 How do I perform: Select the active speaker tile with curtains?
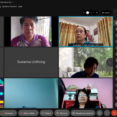(x=86, y=32)
